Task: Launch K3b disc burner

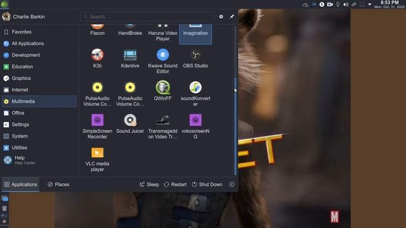Action: (97, 58)
